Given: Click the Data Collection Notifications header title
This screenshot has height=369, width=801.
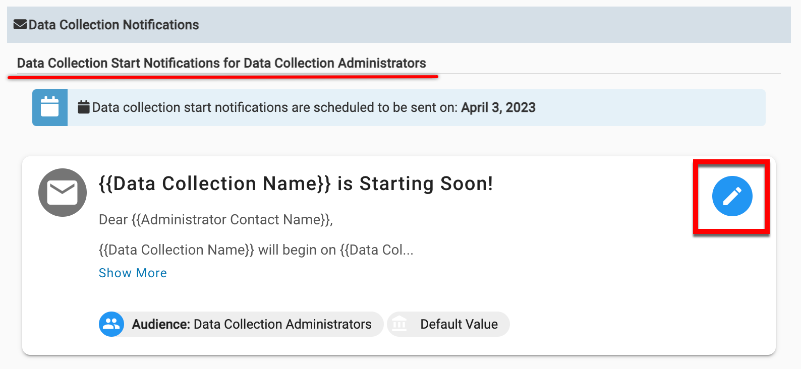Looking at the screenshot, I should (113, 25).
